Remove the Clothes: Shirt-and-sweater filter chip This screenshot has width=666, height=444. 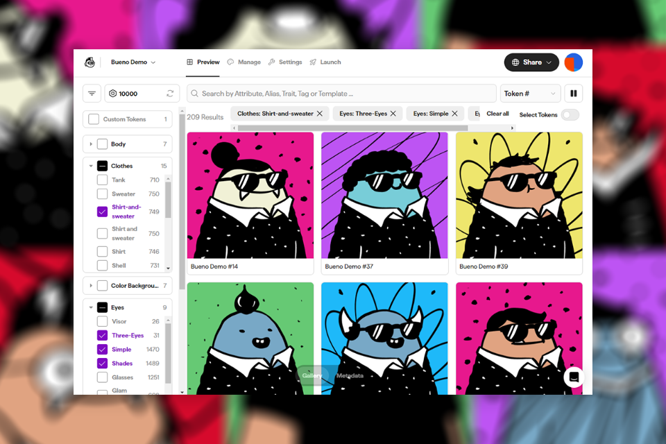click(320, 114)
